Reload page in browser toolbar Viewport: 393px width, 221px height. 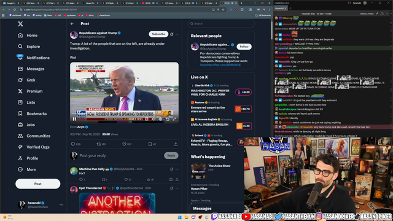pyautogui.click(x=15, y=10)
